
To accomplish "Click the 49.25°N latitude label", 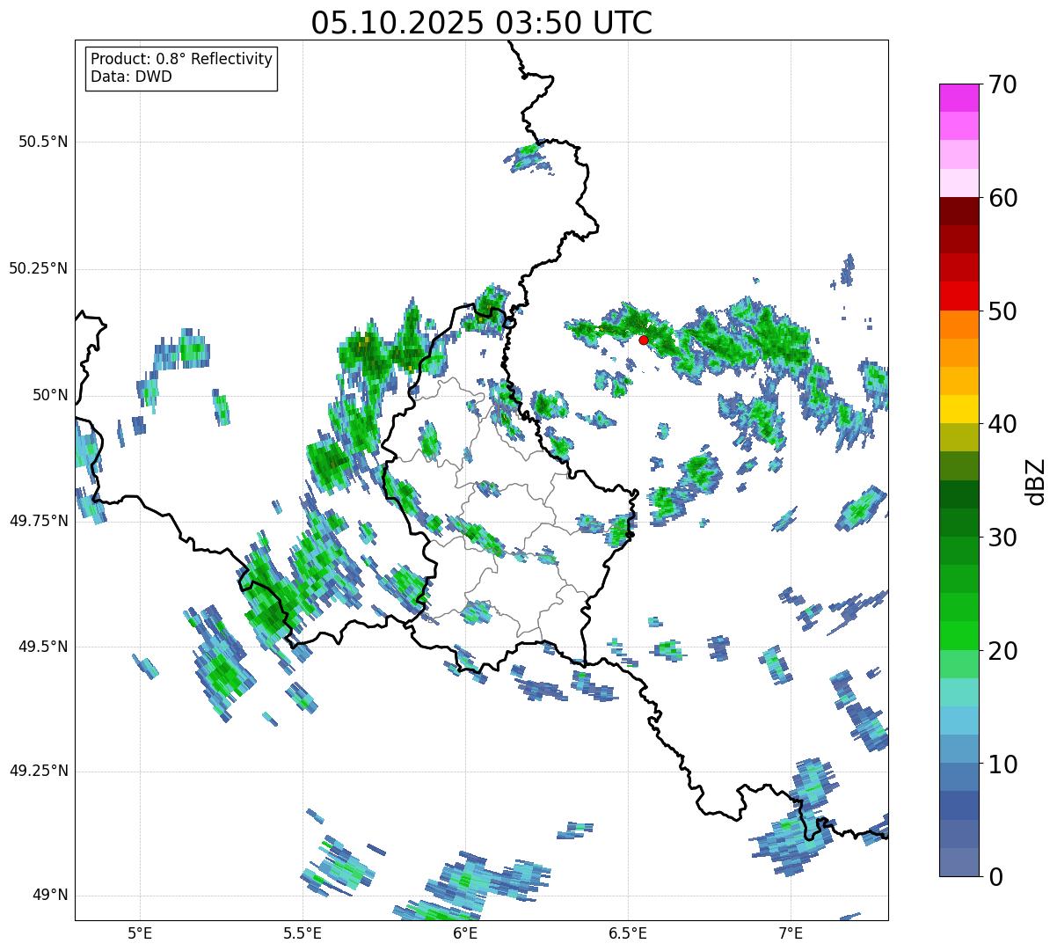I will 39,772.
